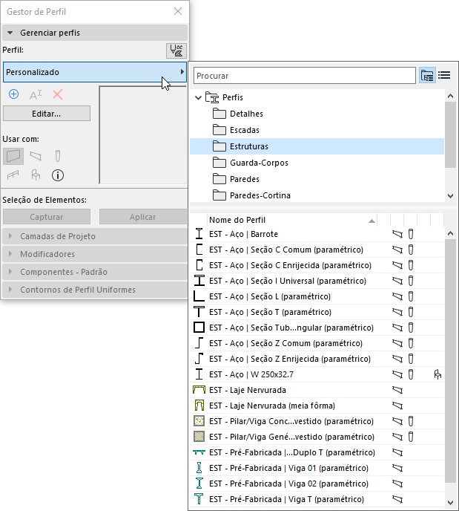Screen dimensions: 459x511
Task: Click the new profile plus icon
Action: coord(13,94)
